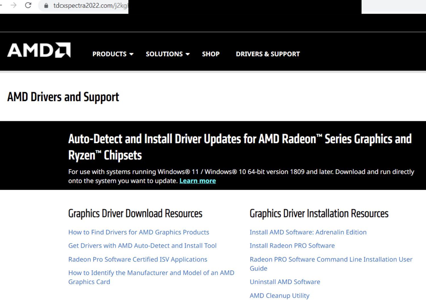This screenshot has height=304, width=426.
Task: Open Radeon Pro Software Certified ISV Applications
Action: tap(138, 259)
